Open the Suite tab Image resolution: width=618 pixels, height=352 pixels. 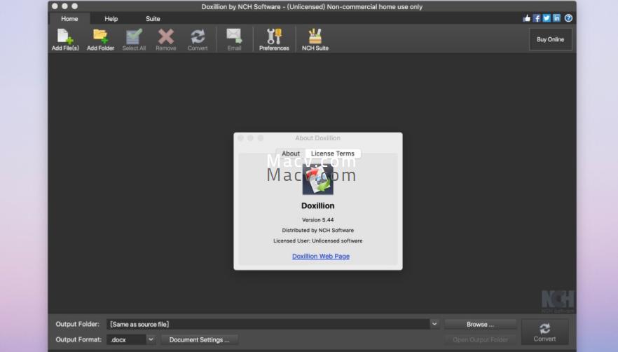(153, 18)
